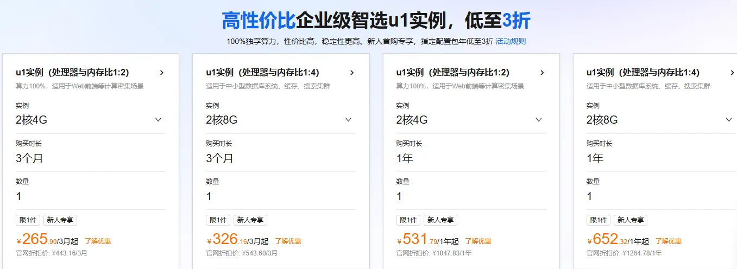
Task: Click the ¥265.90/3月起 price
Action: tap(47, 239)
